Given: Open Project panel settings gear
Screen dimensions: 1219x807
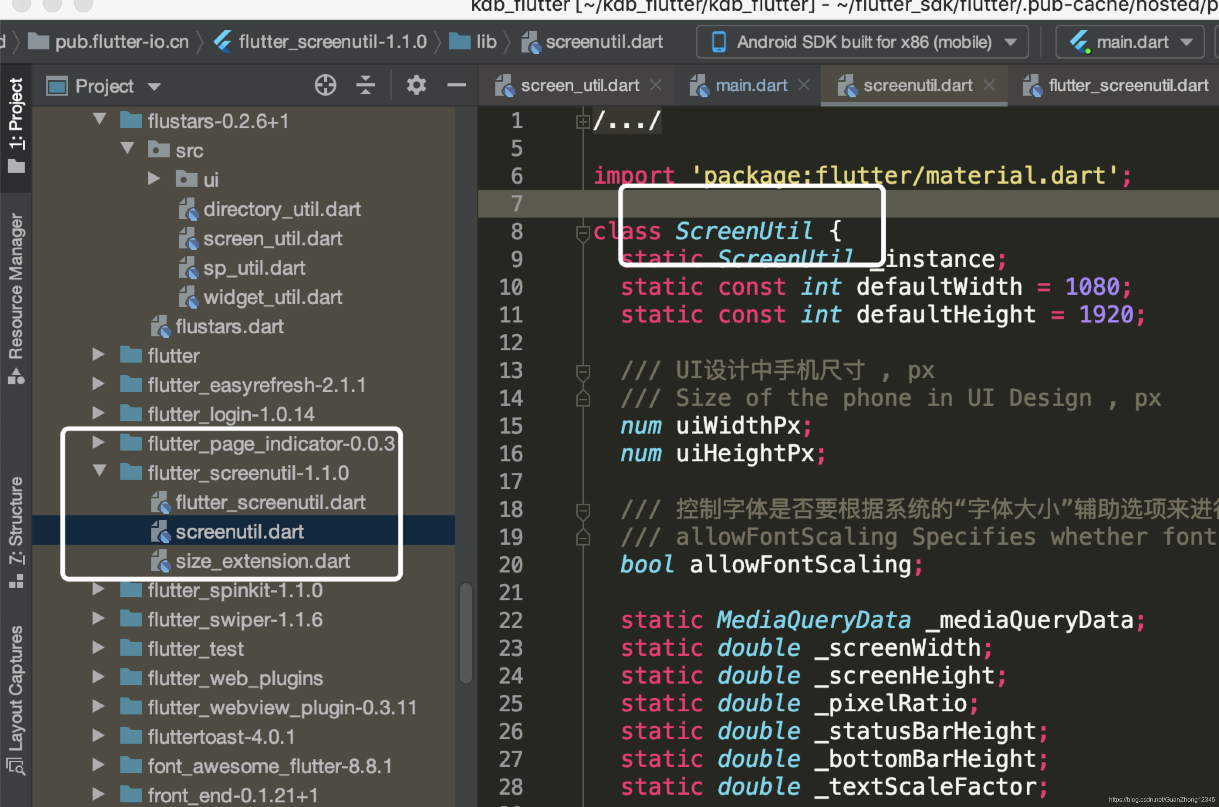Looking at the screenshot, I should coord(416,85).
